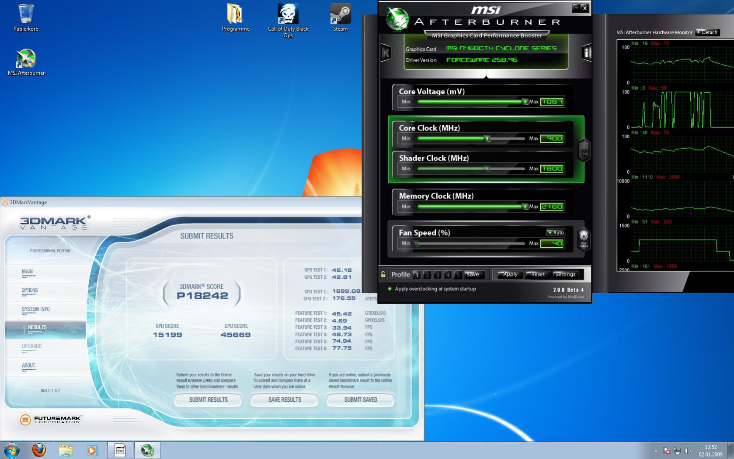This screenshot has width=734, height=459.
Task: Click the Submit Saved button
Action: click(x=361, y=399)
